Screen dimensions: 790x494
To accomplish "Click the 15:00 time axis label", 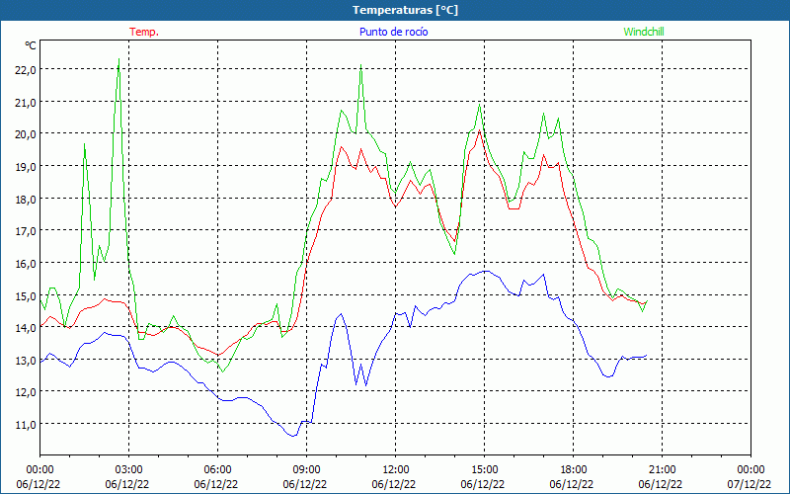I will pyautogui.click(x=484, y=470).
